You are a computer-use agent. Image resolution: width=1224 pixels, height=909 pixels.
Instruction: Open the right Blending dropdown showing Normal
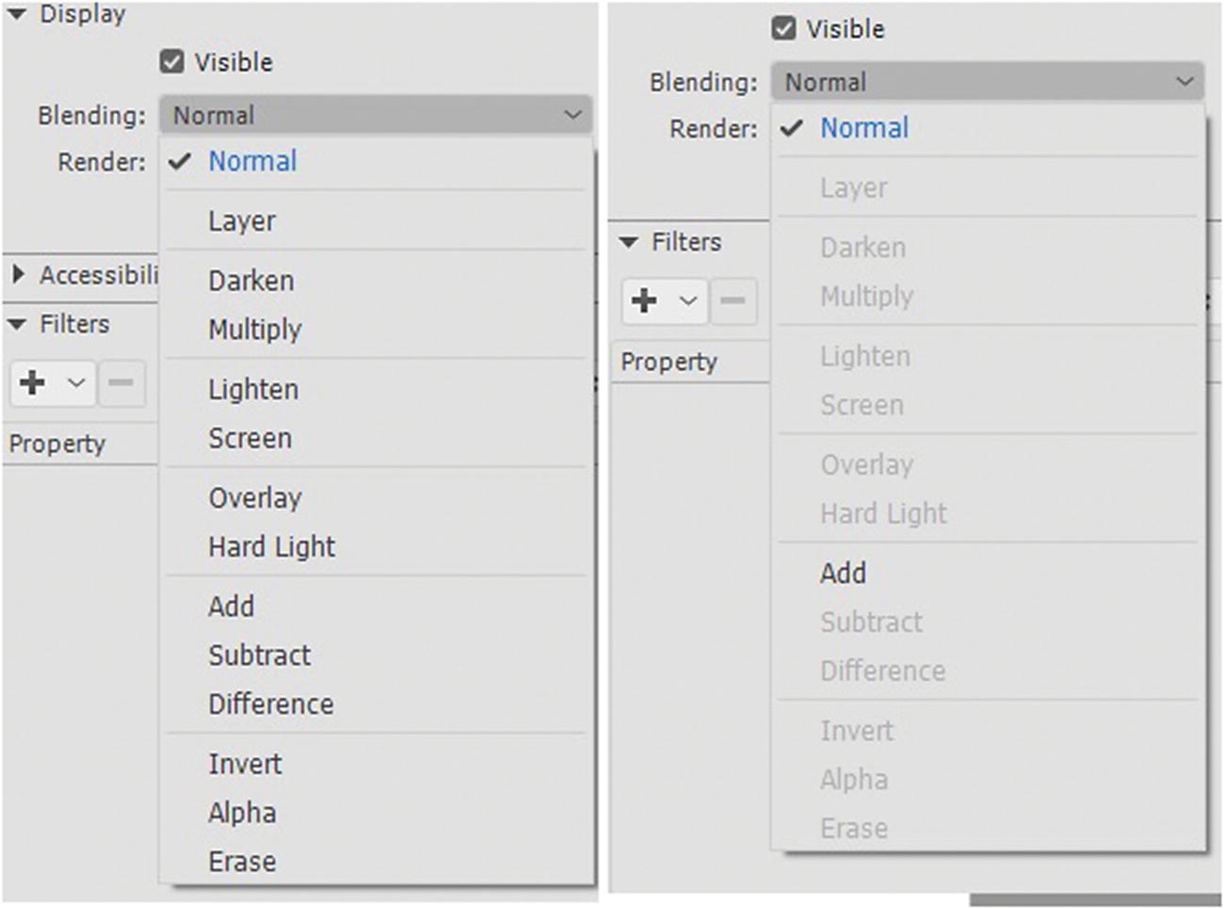(988, 82)
